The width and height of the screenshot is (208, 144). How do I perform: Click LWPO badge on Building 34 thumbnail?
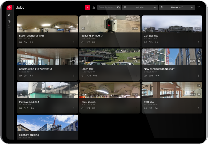click(x=135, y=28)
